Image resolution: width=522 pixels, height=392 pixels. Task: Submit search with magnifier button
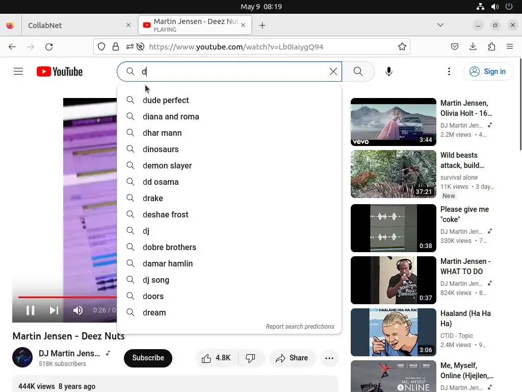(x=358, y=71)
